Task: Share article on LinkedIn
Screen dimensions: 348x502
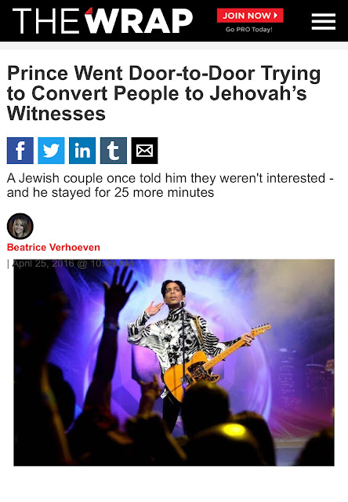Action: click(x=82, y=151)
